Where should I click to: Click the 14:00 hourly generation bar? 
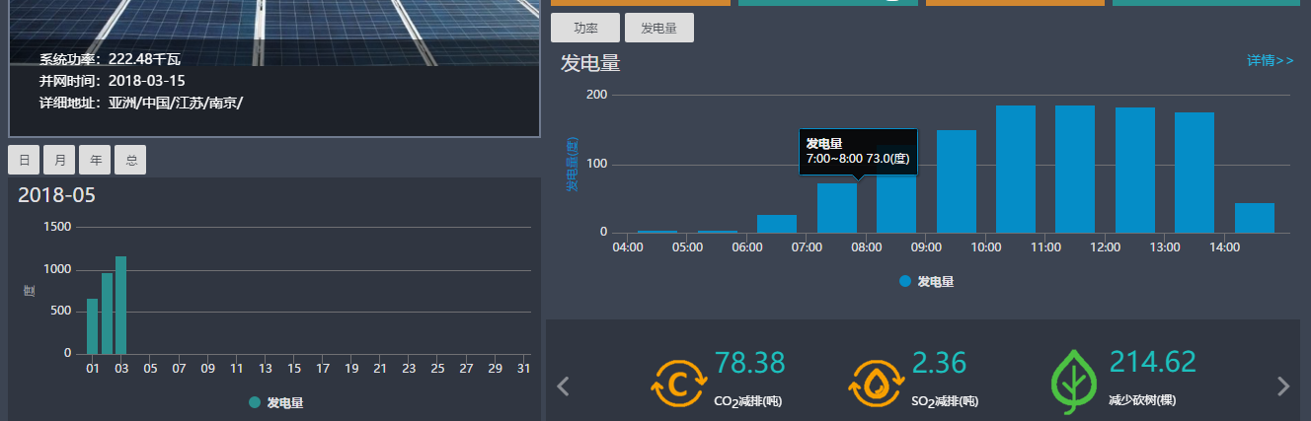click(x=1254, y=218)
